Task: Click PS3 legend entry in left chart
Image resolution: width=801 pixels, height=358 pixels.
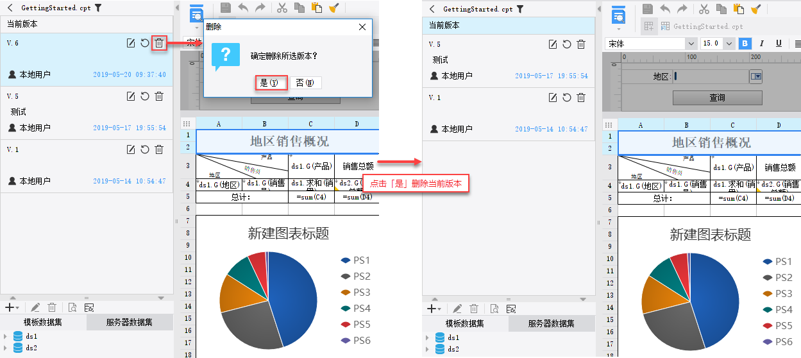Action: 356,292
